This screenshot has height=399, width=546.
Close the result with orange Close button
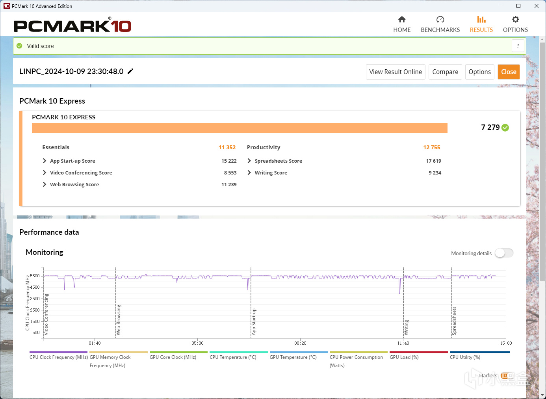tap(509, 72)
